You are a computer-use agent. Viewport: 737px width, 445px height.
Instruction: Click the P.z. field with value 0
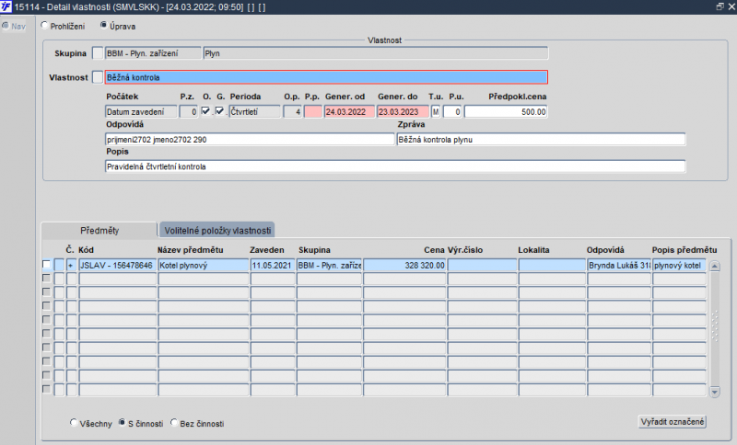(189, 111)
